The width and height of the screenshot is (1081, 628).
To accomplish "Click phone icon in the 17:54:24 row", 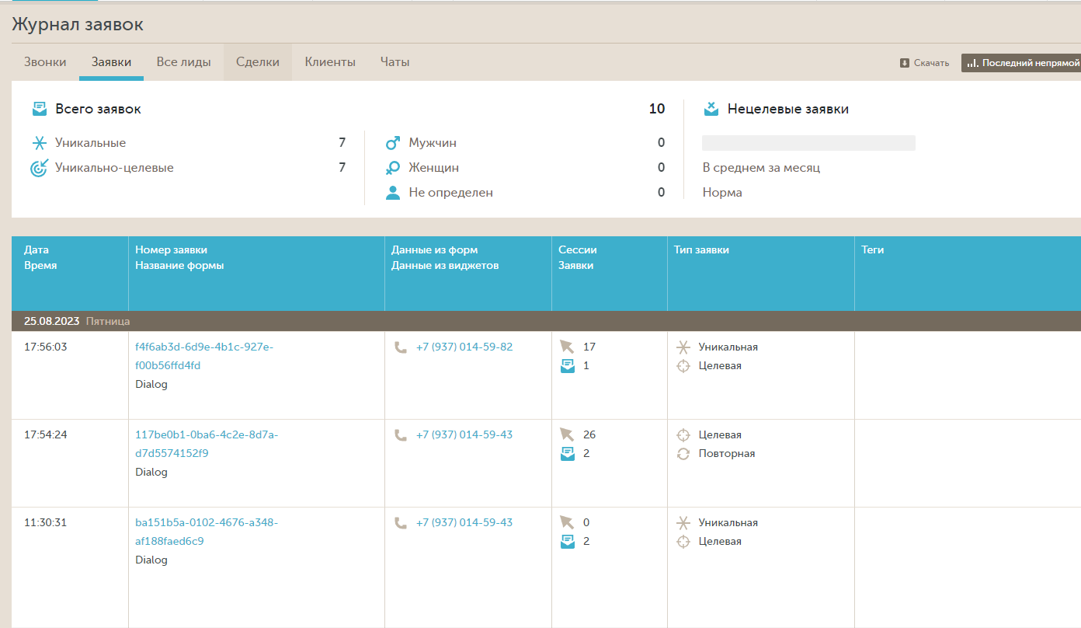I will pos(401,435).
